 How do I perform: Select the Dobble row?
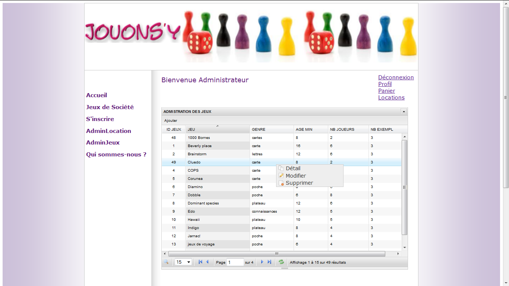tap(282, 195)
